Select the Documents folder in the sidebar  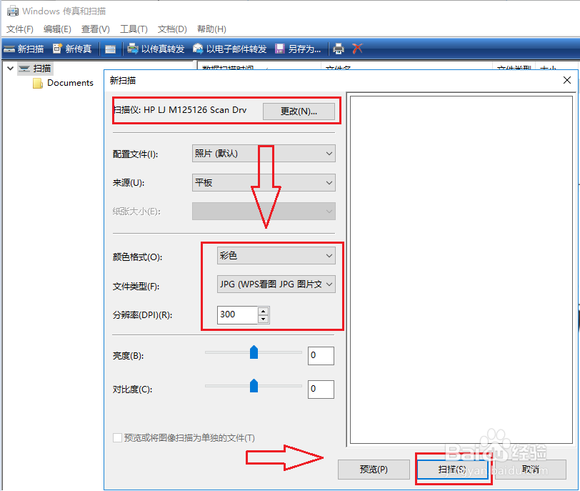[x=69, y=82]
